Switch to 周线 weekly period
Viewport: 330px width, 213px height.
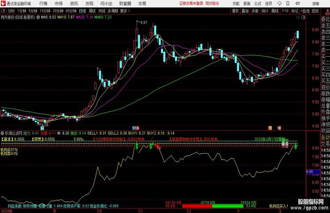[x=92, y=11]
